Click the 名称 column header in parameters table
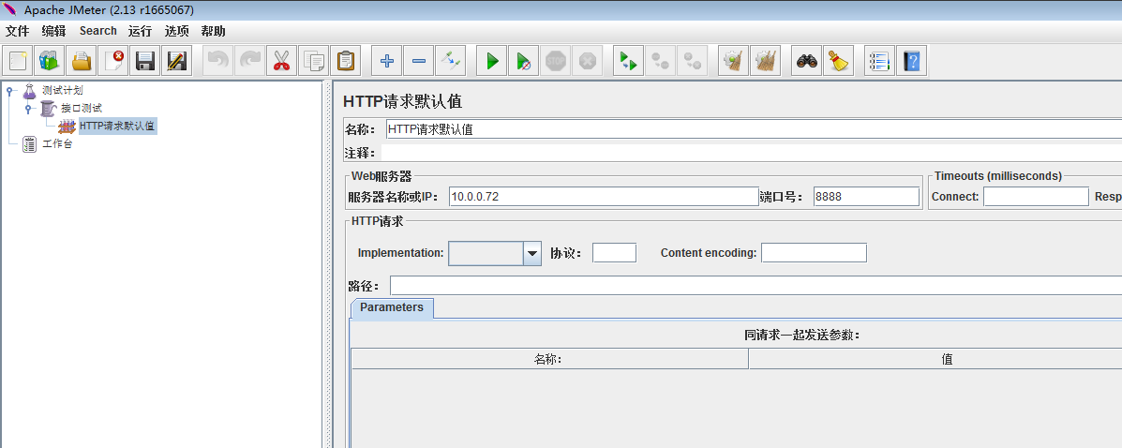1122x448 pixels. tap(549, 359)
